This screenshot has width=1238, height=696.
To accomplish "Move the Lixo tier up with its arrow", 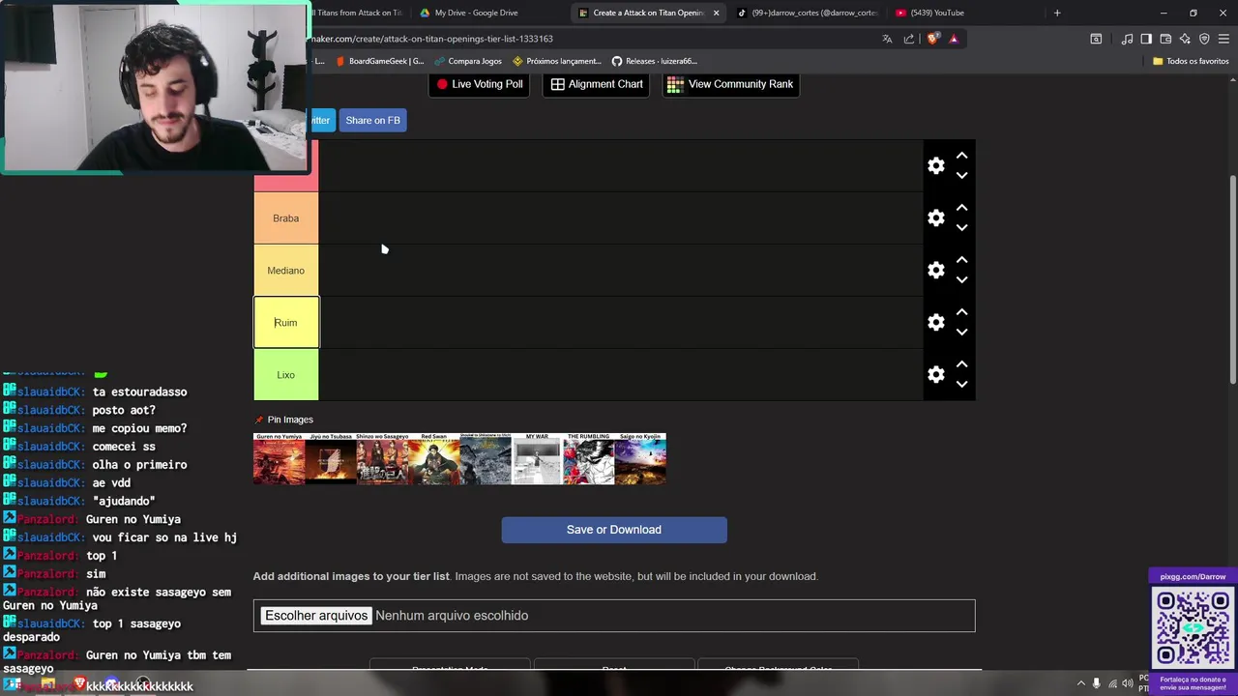I will pyautogui.click(x=961, y=364).
